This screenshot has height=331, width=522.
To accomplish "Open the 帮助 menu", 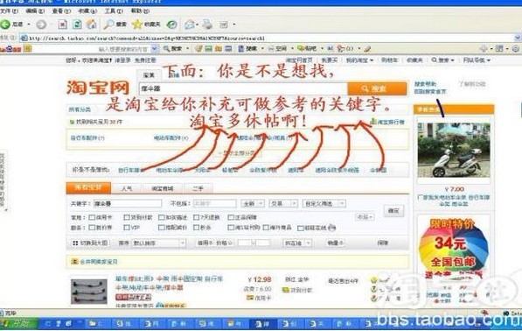I will click(x=140, y=11).
